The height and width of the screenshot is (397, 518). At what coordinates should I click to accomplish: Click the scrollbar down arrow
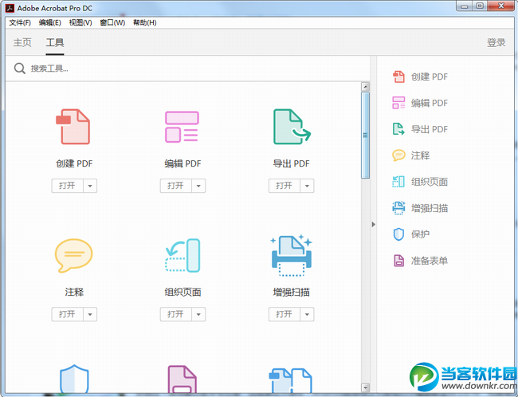[x=365, y=387]
